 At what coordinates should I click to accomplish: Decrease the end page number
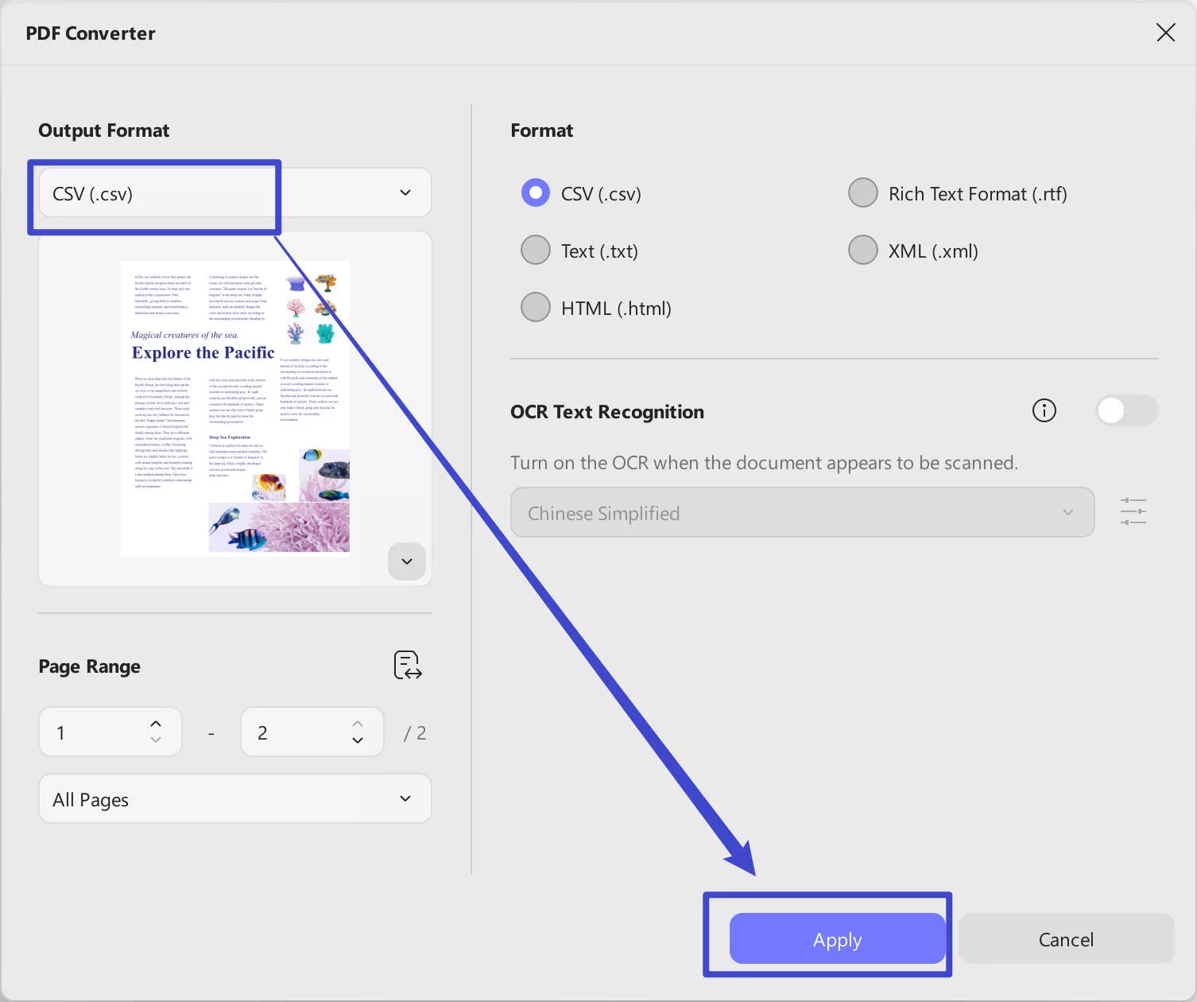point(358,740)
